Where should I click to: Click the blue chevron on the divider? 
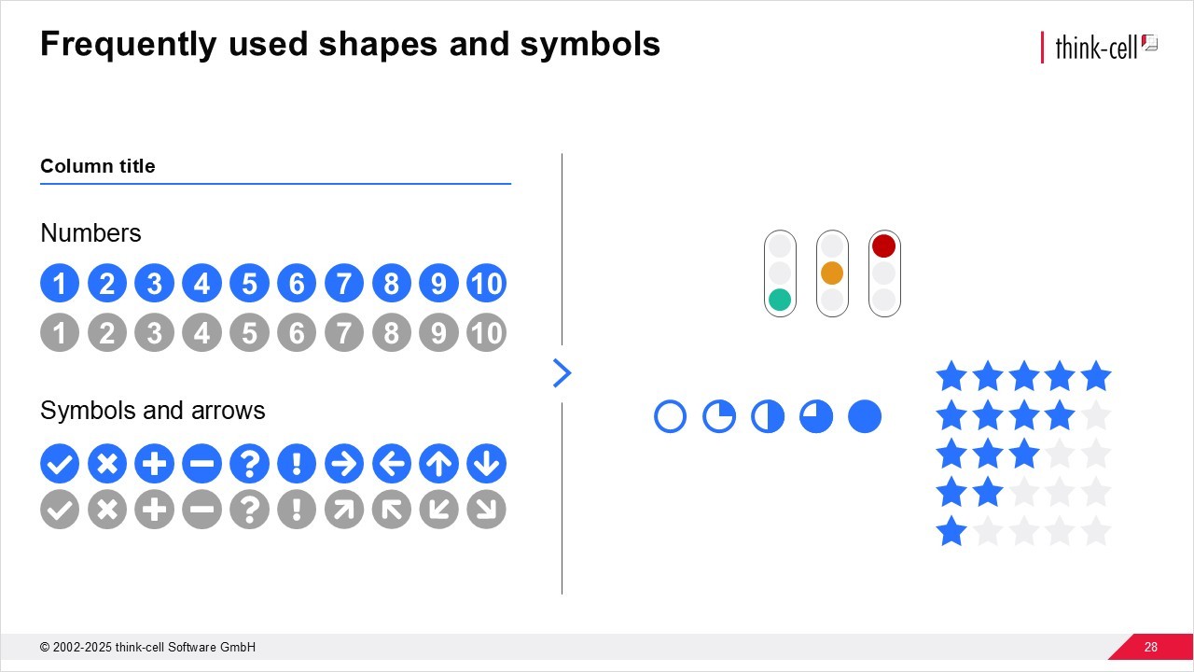(x=562, y=373)
